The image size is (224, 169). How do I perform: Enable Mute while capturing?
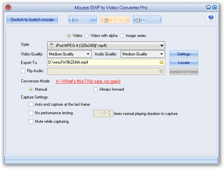[x=31, y=122]
